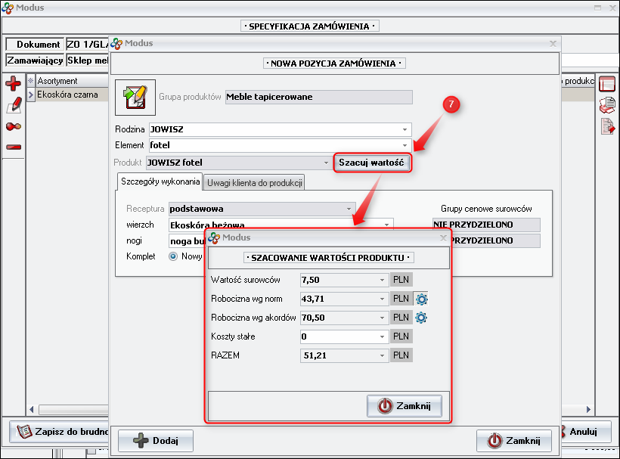Click the product group selection icon button
Screen dimensions: 620x459
(x=135, y=97)
